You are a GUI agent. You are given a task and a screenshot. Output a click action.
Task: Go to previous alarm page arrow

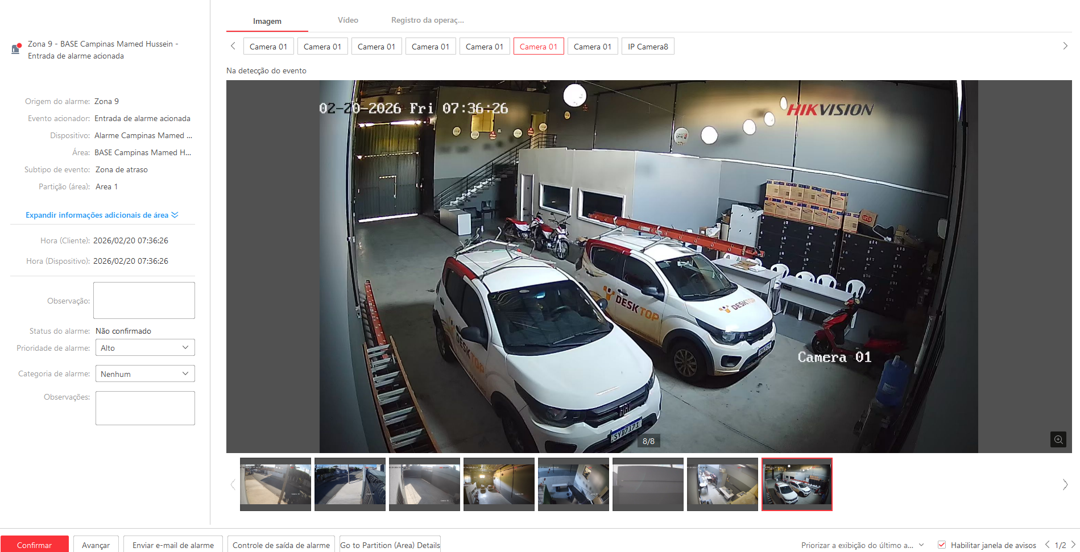coord(1047,545)
